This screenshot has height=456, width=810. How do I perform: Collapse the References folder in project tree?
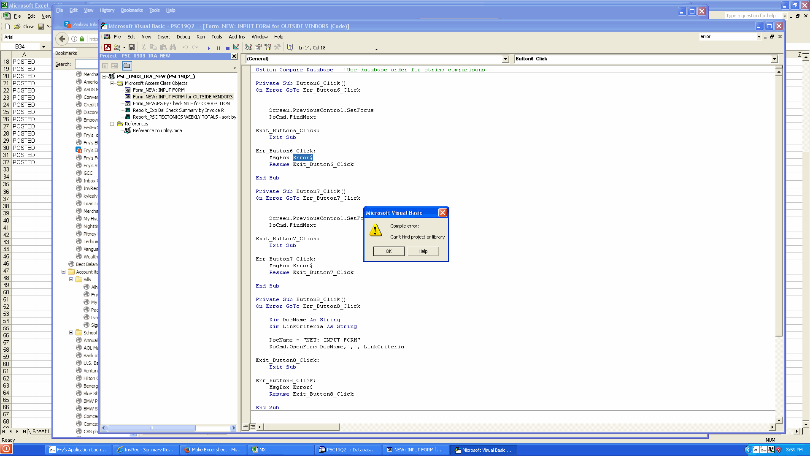tap(112, 124)
